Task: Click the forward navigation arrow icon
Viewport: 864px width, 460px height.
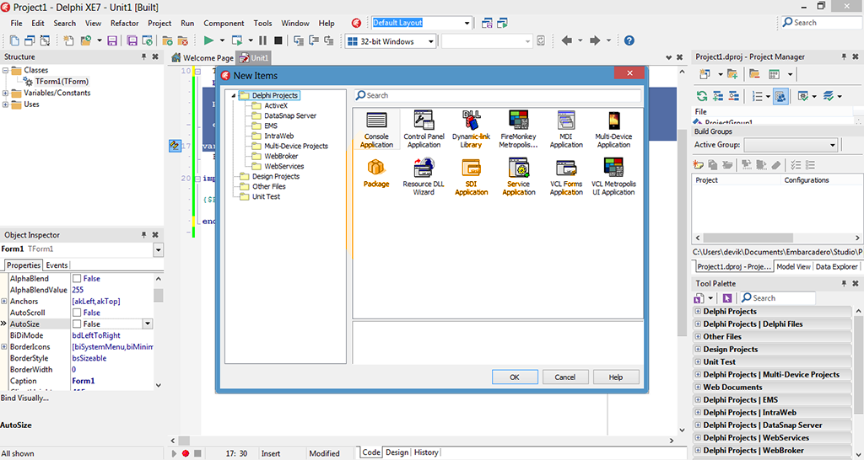Action: click(595, 40)
